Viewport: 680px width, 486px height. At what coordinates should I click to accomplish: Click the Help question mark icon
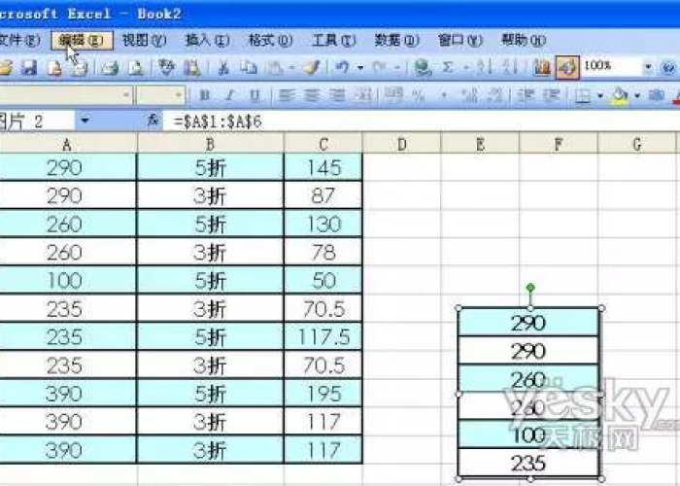click(x=668, y=68)
